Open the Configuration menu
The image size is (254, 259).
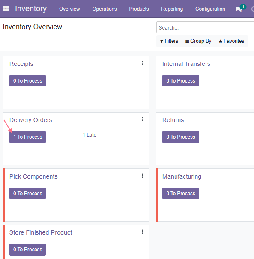tap(210, 9)
